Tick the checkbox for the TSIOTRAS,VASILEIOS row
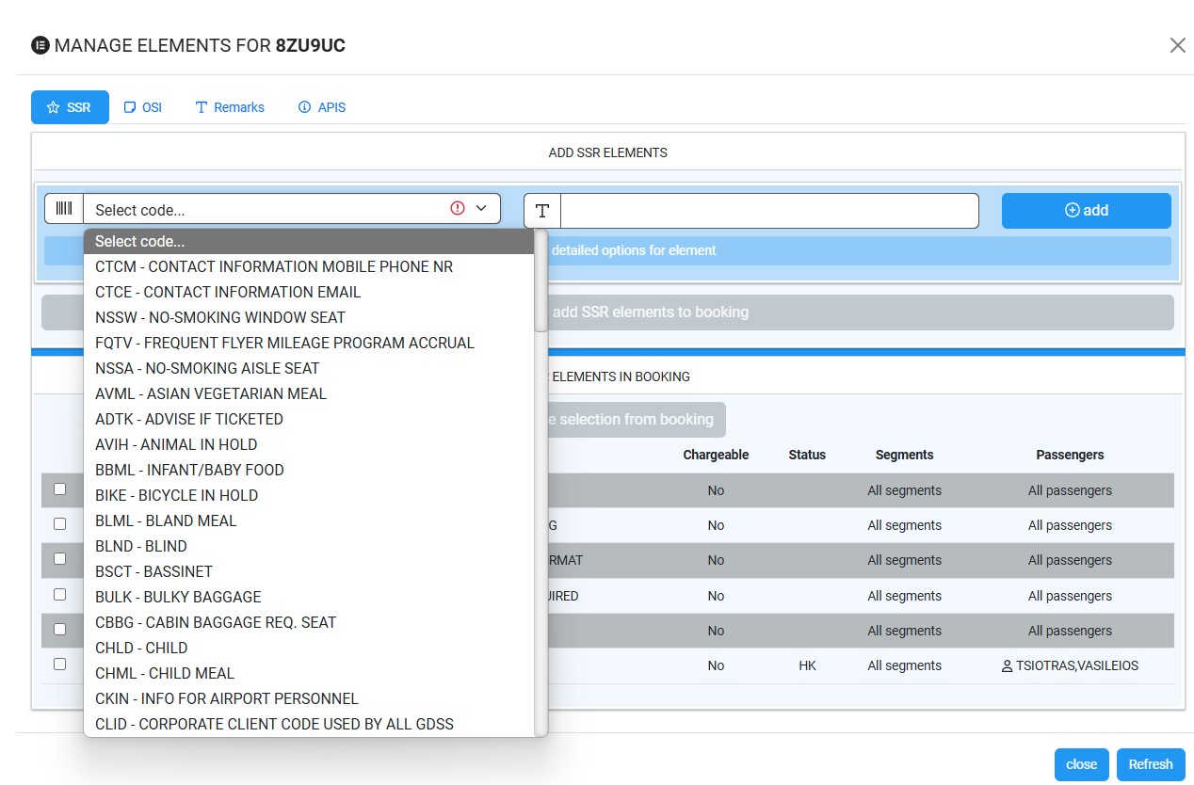Screen dimensions: 1194x785 pos(59,664)
